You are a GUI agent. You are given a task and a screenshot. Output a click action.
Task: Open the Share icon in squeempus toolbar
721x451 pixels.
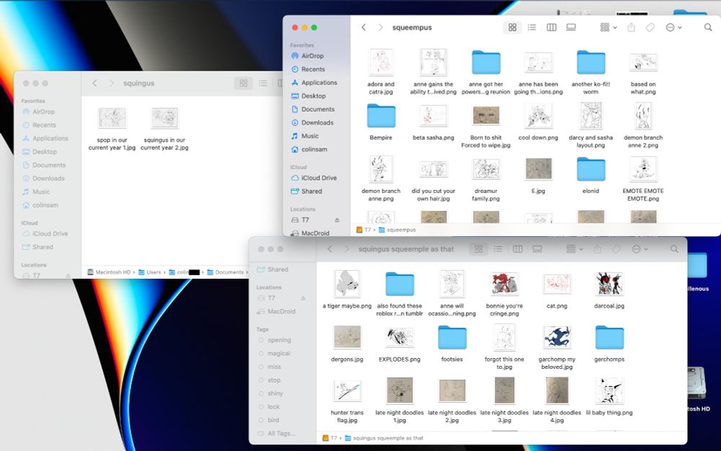pos(631,27)
